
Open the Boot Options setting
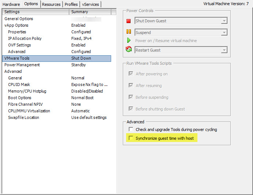pos(20,98)
